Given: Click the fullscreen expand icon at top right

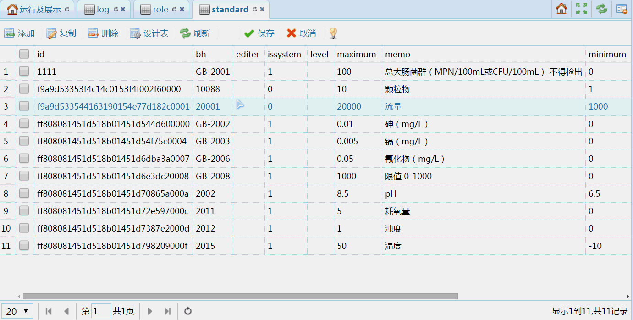Looking at the screenshot, I should point(581,9).
